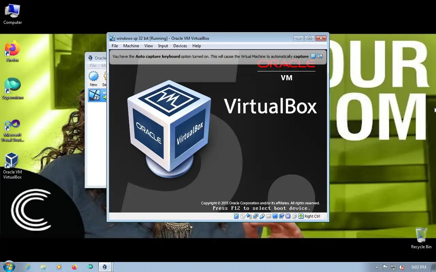
Task: Open the Machine menu
Action: coord(131,46)
